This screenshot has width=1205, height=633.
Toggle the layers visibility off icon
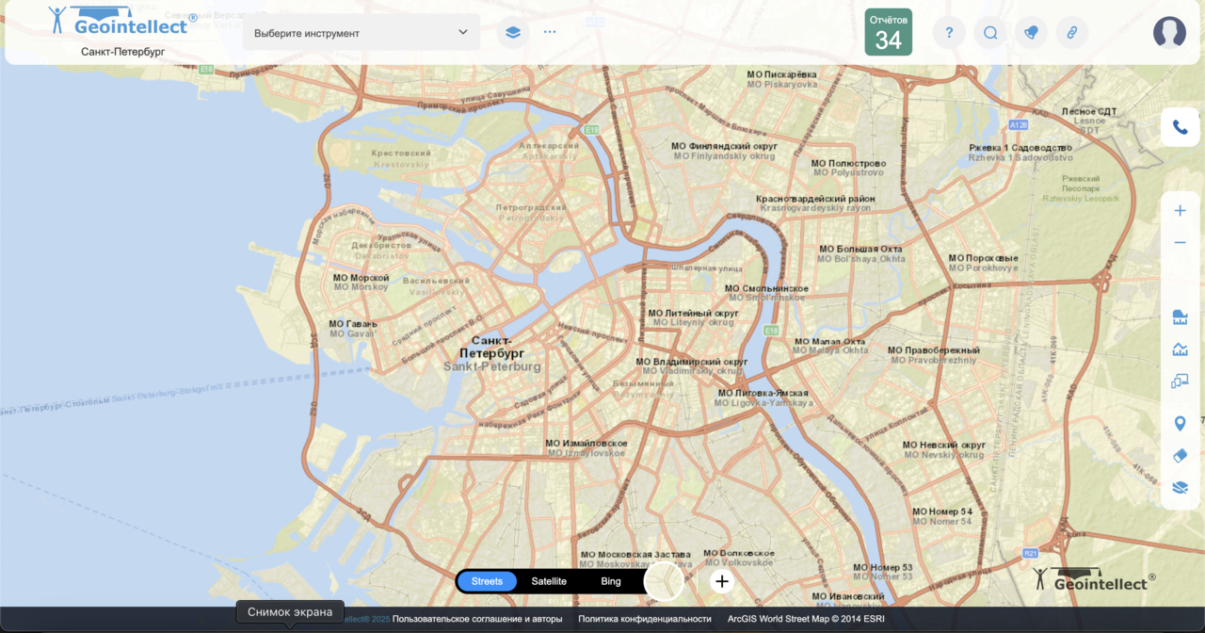[1180, 488]
